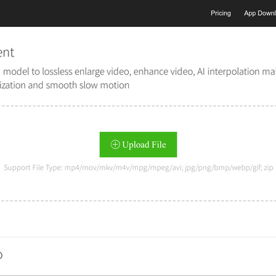Click the green Upload File button
Viewport: 276px width, 276px height.
[x=138, y=145]
